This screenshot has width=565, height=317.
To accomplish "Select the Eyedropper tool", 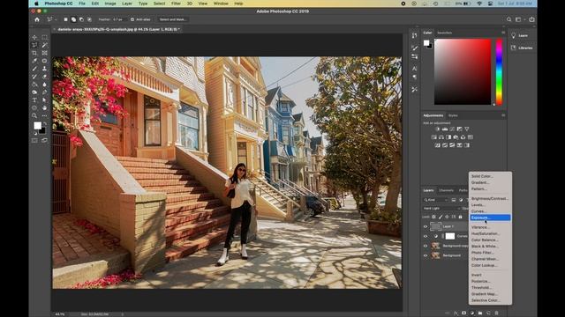I will point(34,61).
